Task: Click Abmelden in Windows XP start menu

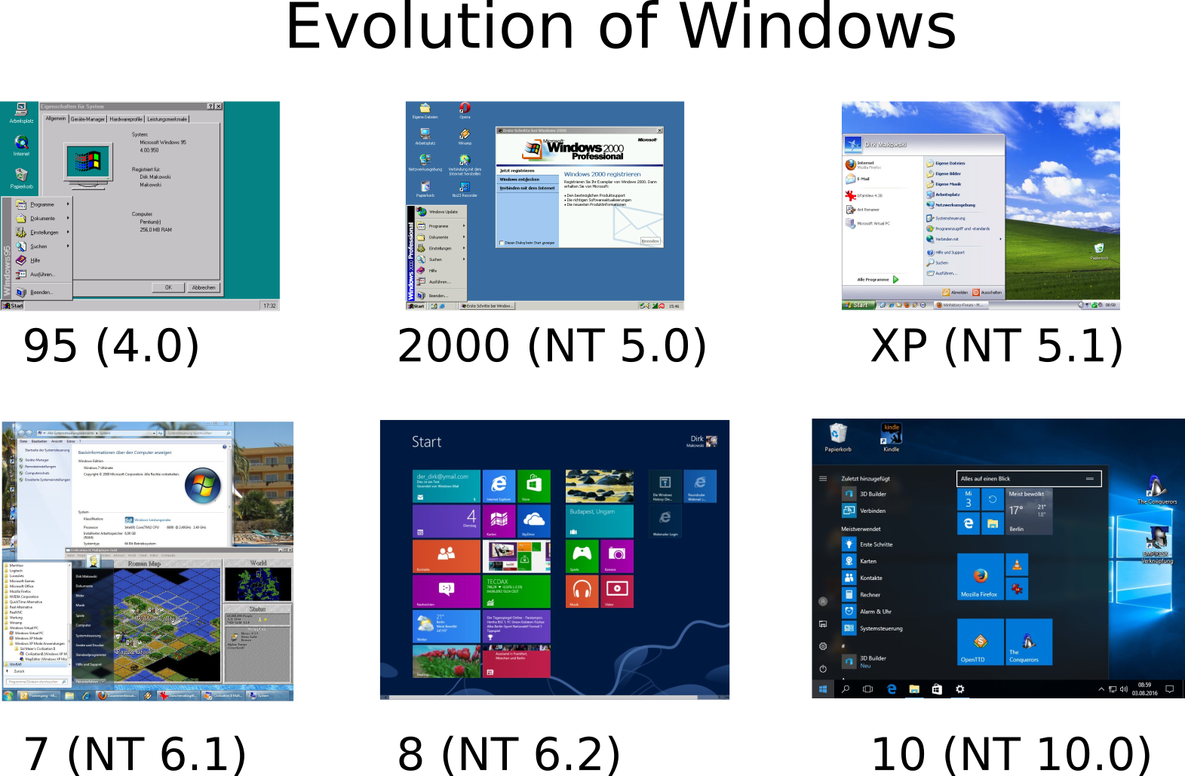Action: [x=954, y=293]
